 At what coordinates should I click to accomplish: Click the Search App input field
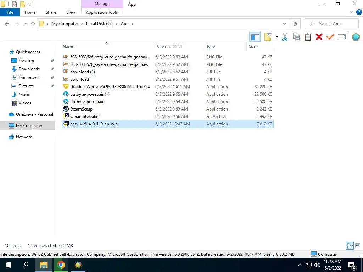(x=331, y=24)
